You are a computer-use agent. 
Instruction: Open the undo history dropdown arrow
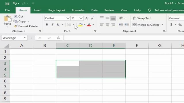point(18,3)
